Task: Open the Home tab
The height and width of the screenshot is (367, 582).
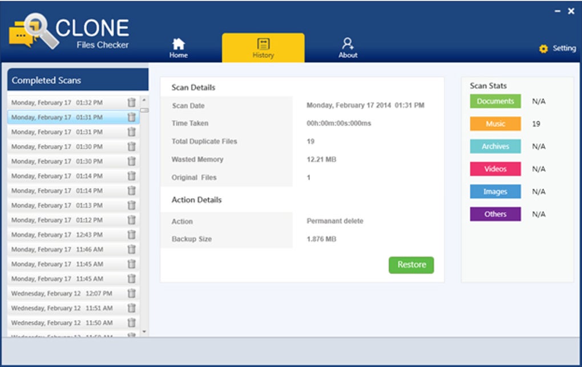Action: coord(179,48)
